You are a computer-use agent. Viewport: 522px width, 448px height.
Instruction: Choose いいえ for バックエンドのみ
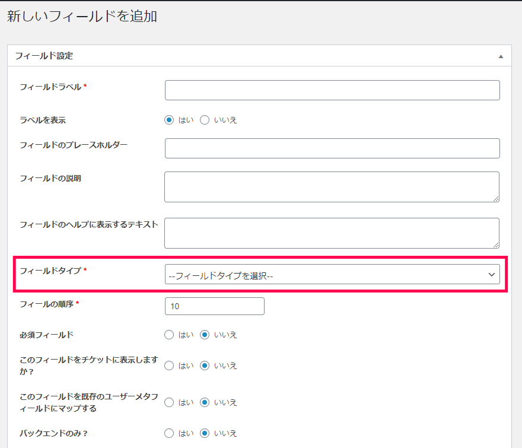pyautogui.click(x=205, y=433)
